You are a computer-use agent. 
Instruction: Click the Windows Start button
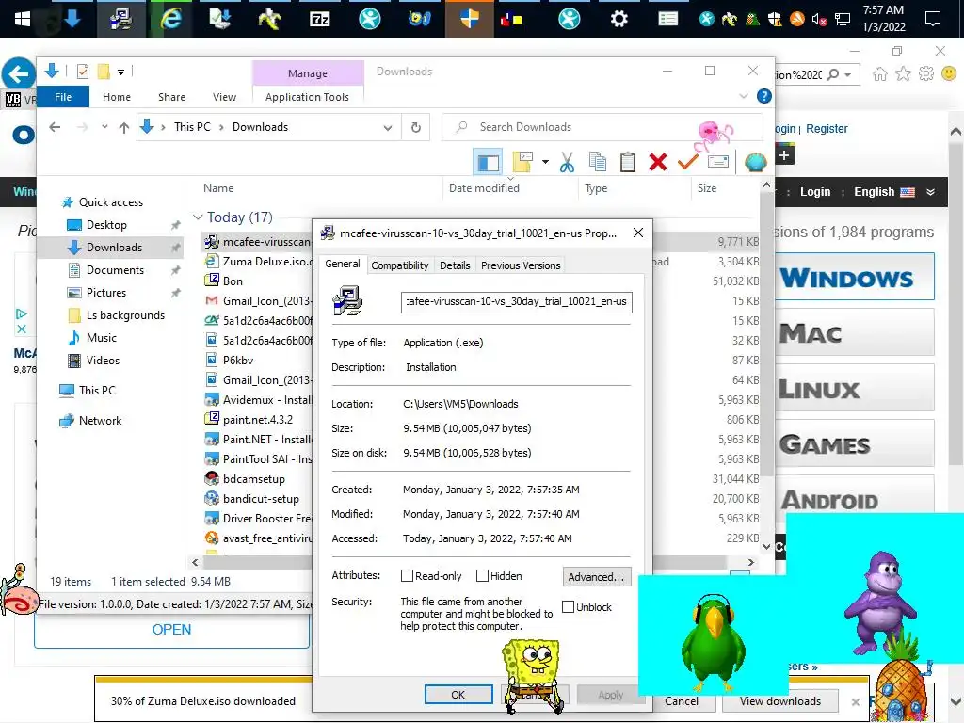tap(23, 19)
